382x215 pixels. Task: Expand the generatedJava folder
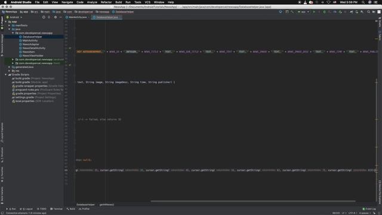point(10,67)
